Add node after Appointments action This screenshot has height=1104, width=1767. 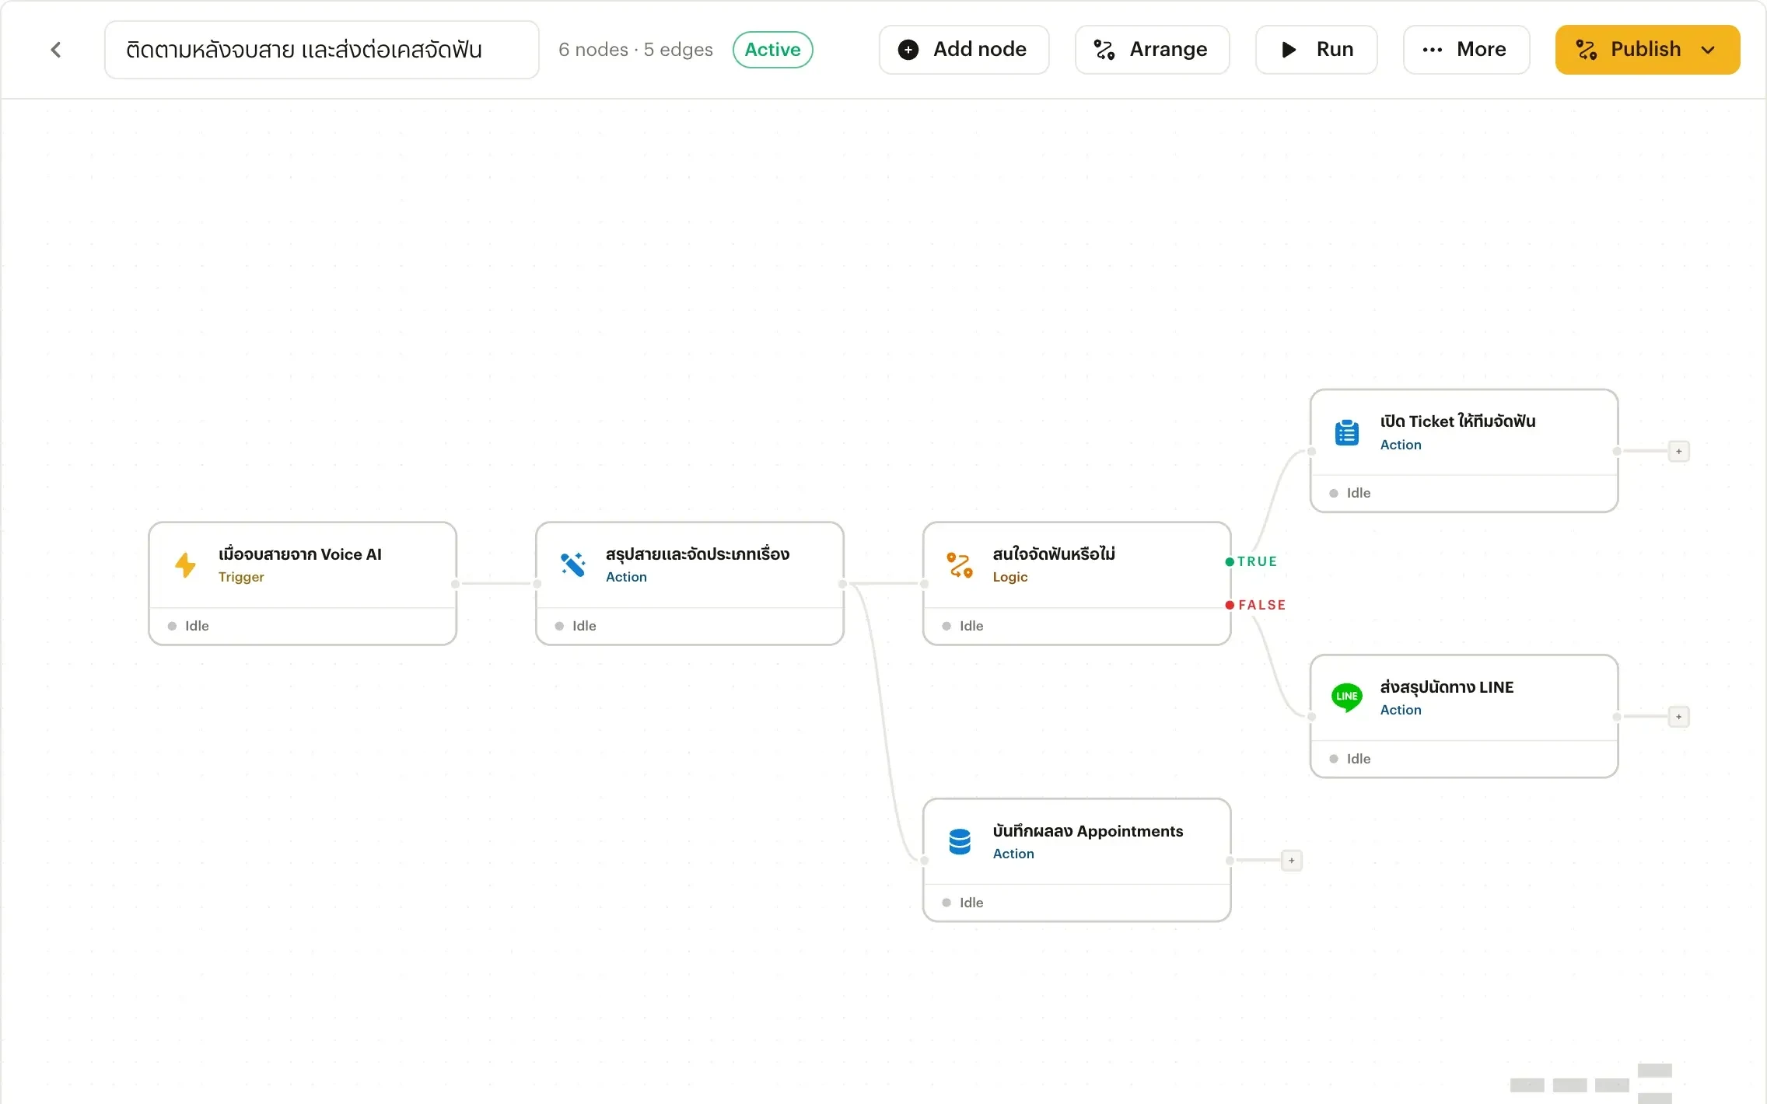pyautogui.click(x=1292, y=861)
